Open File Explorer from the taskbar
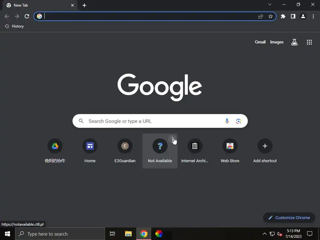 click(128, 234)
